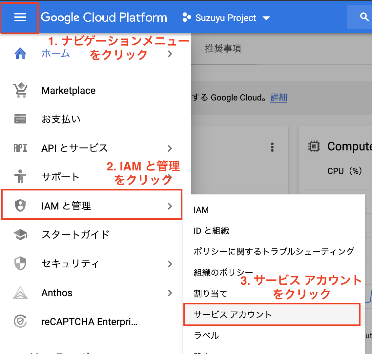Open Anthos menu entry
The width and height of the screenshot is (372, 354).
tap(57, 293)
